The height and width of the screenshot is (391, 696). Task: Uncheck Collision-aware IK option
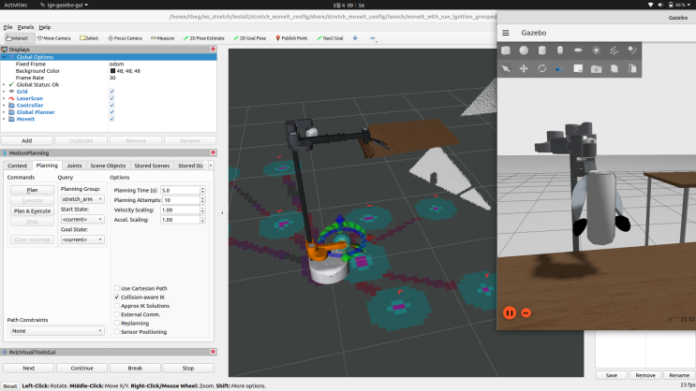pyautogui.click(x=117, y=297)
